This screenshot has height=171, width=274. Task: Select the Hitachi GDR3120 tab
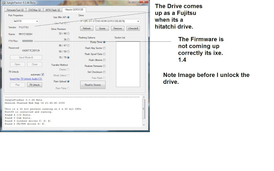[x=74, y=10]
